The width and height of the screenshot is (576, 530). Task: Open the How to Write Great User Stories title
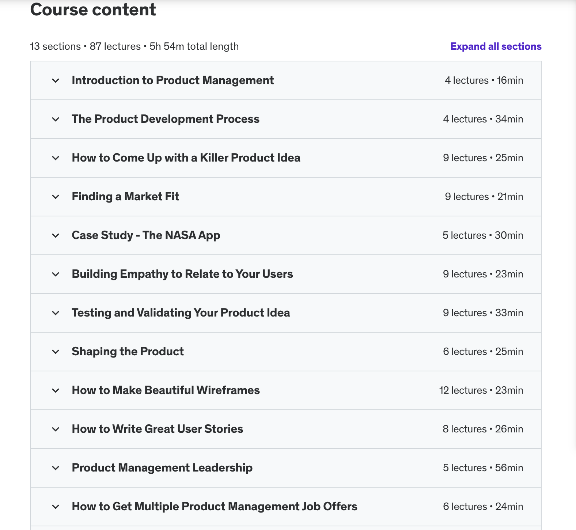tap(157, 429)
